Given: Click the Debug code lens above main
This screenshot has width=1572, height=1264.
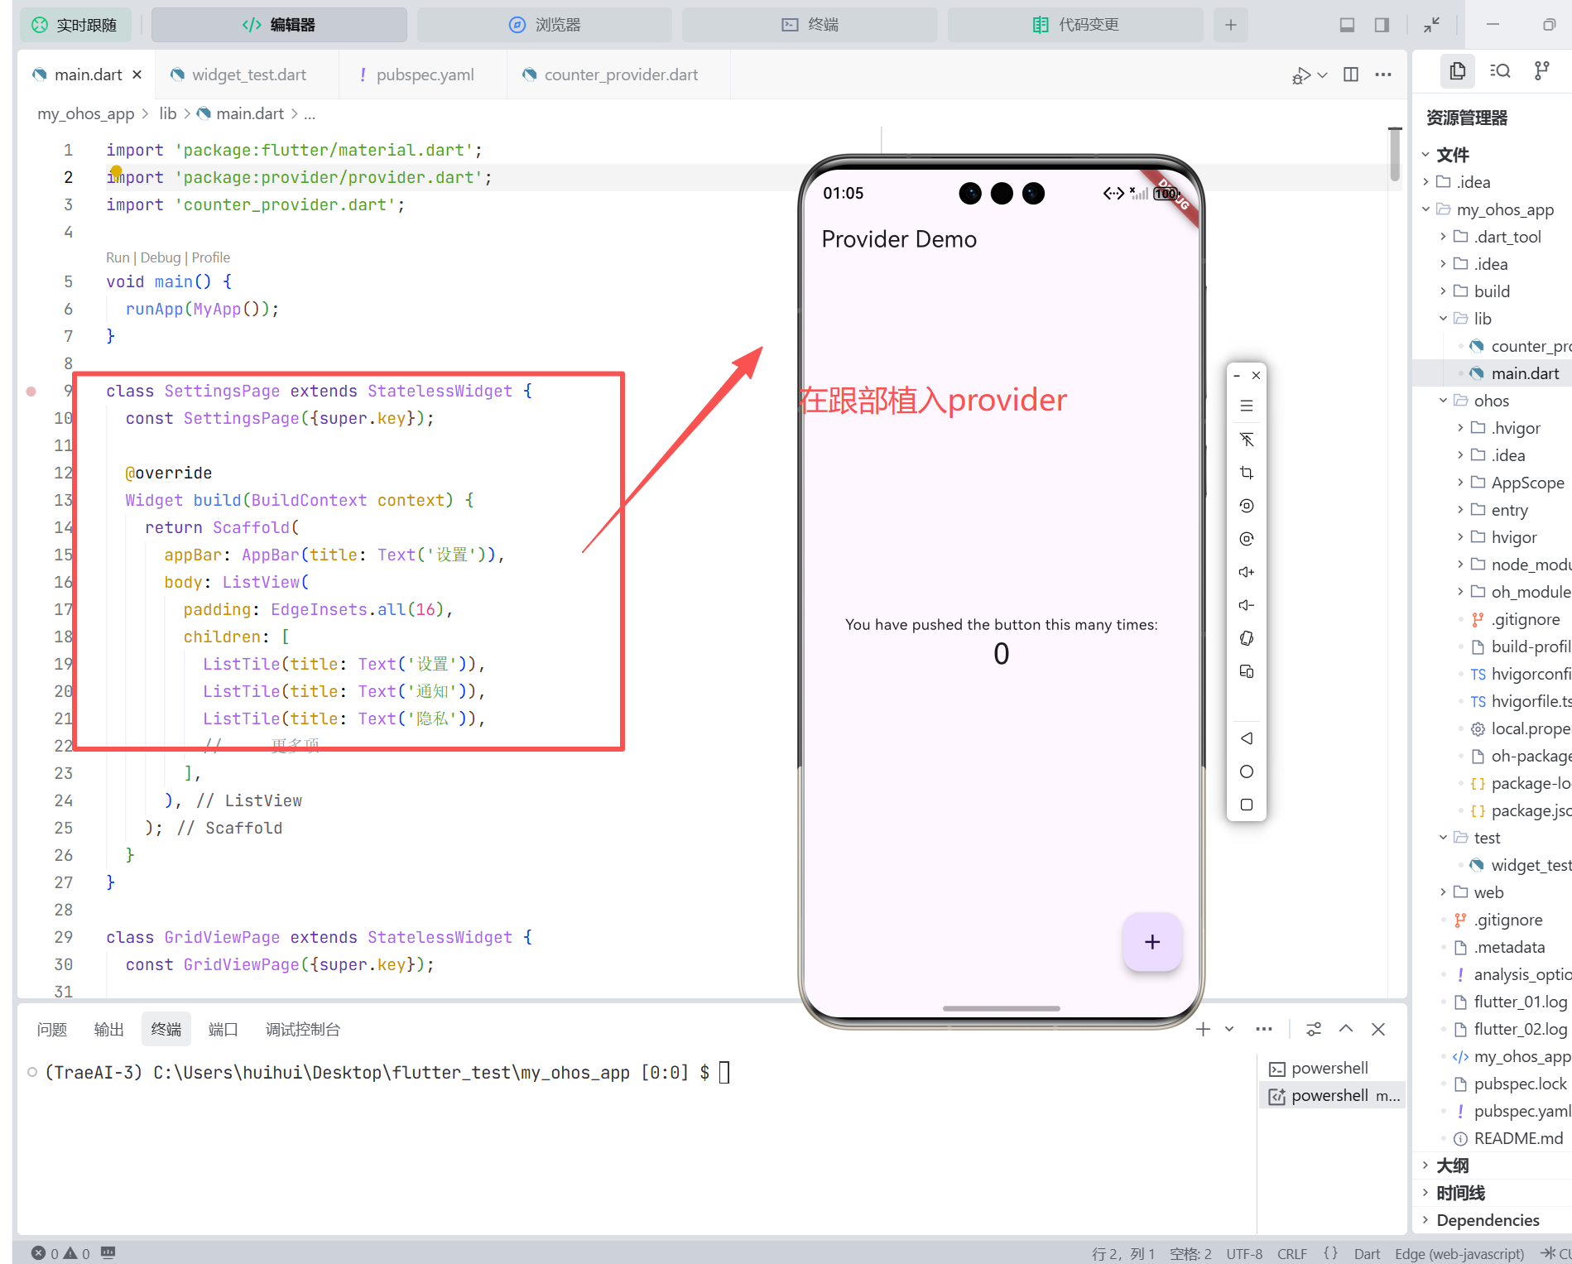Looking at the screenshot, I should pos(161,257).
